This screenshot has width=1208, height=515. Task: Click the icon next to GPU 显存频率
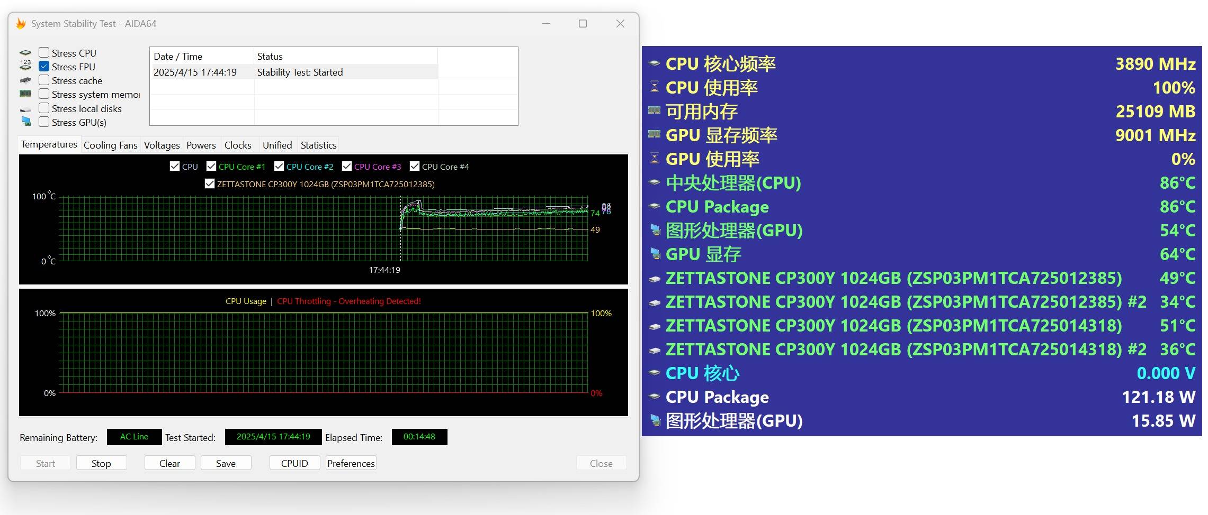pyautogui.click(x=655, y=135)
